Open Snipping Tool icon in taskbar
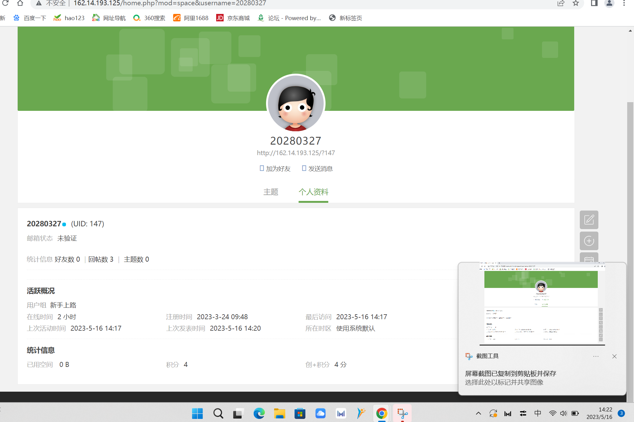The image size is (634, 422). (402, 413)
